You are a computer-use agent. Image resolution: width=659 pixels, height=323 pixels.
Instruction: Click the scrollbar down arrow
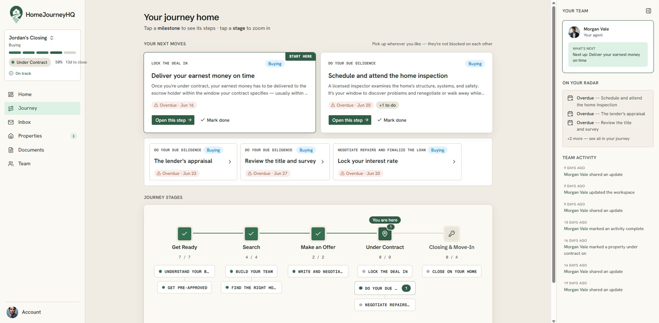[x=554, y=321]
